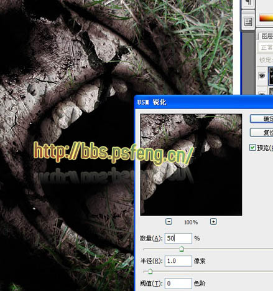This screenshot has width=273, height=291.
Task: Toggle top layer visibility eye icon
Action: click(x=262, y=75)
